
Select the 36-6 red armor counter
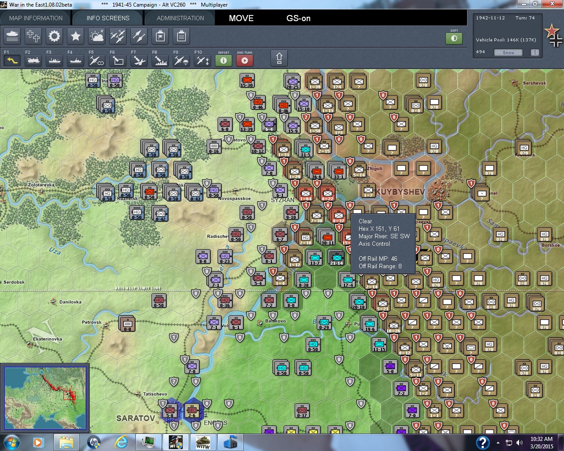click(x=316, y=171)
